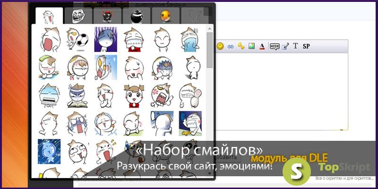378x189 pixels.
Task: Insert the headband studying-with-book smiley
Action: 77,95
